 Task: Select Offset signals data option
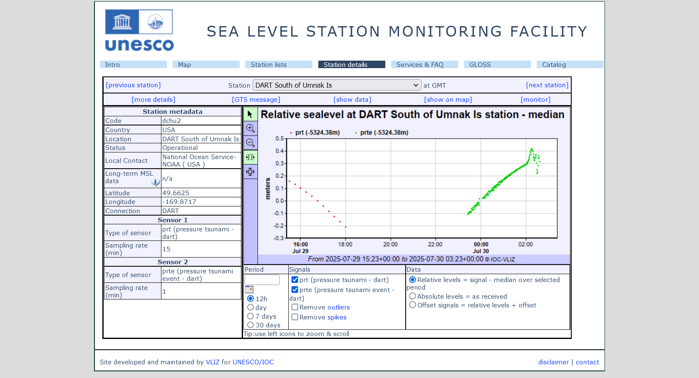tap(412, 305)
